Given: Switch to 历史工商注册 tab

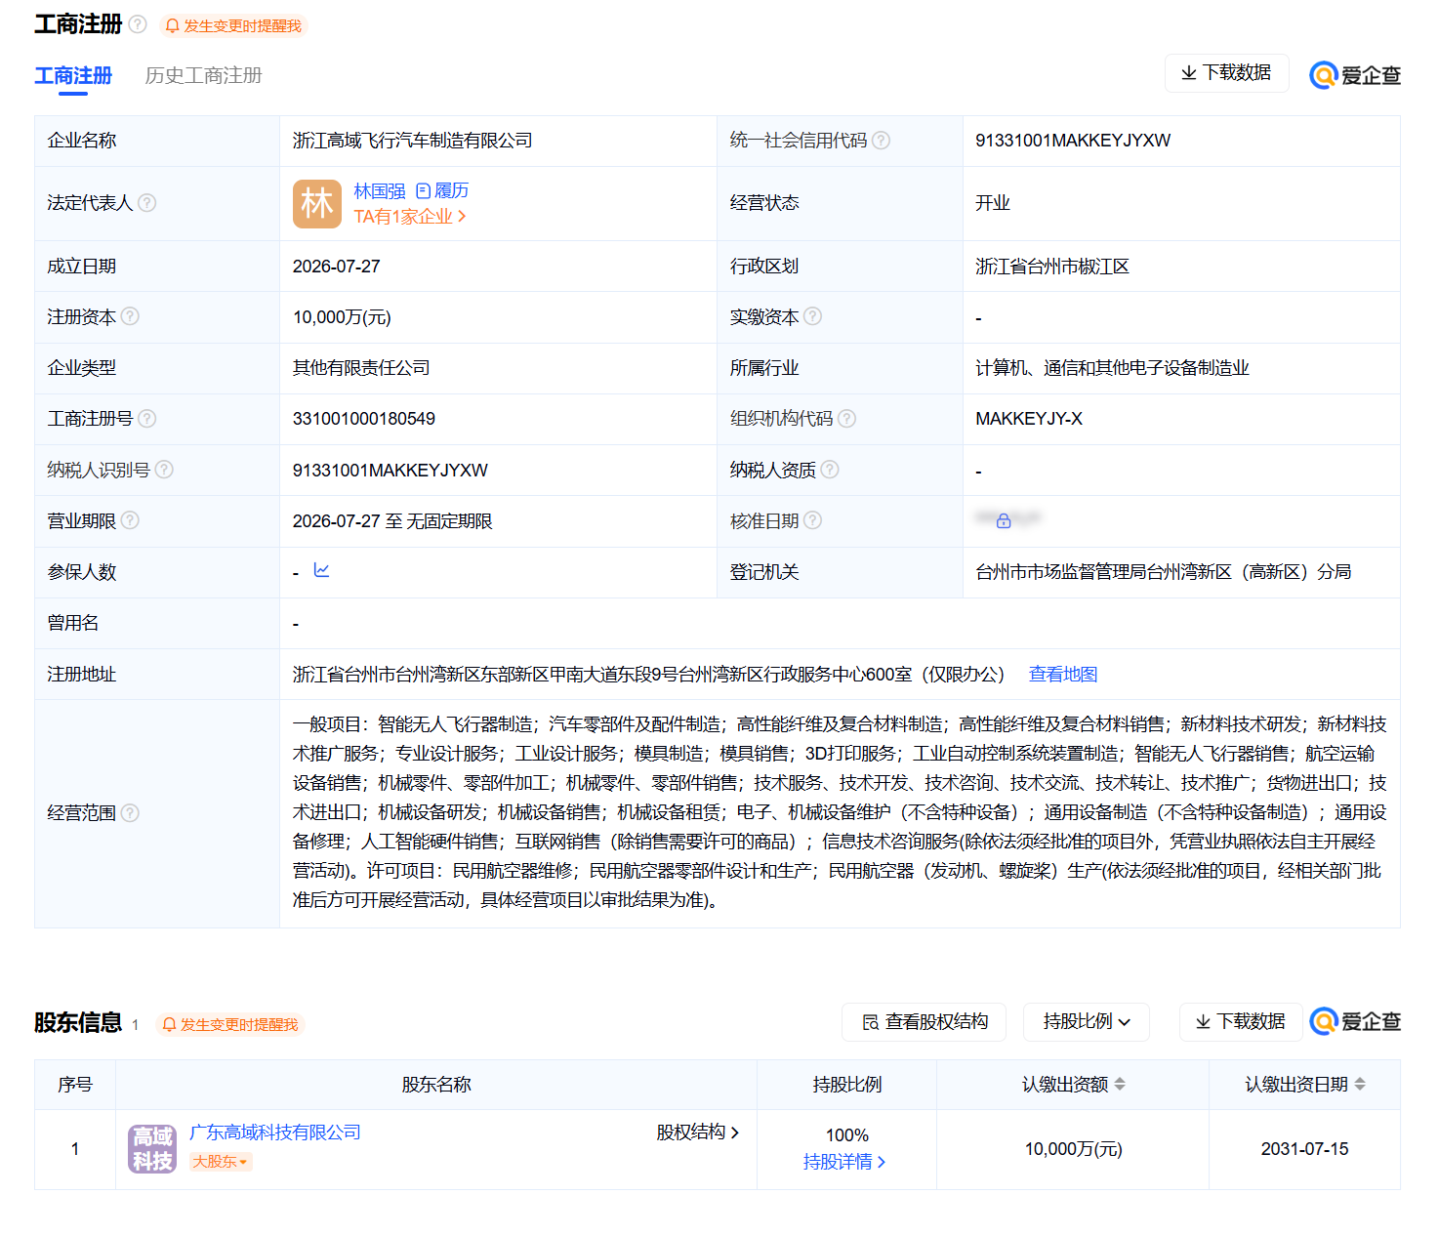Looking at the screenshot, I should [203, 75].
